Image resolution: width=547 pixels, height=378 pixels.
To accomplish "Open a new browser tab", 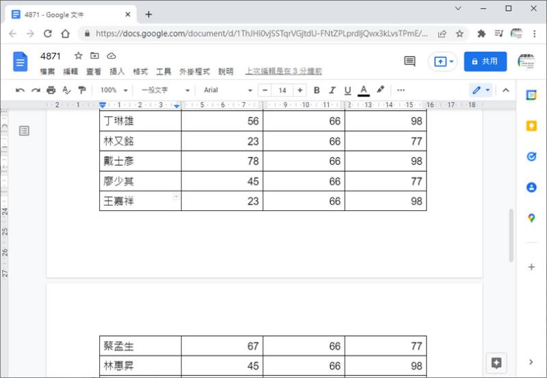I will (148, 14).
